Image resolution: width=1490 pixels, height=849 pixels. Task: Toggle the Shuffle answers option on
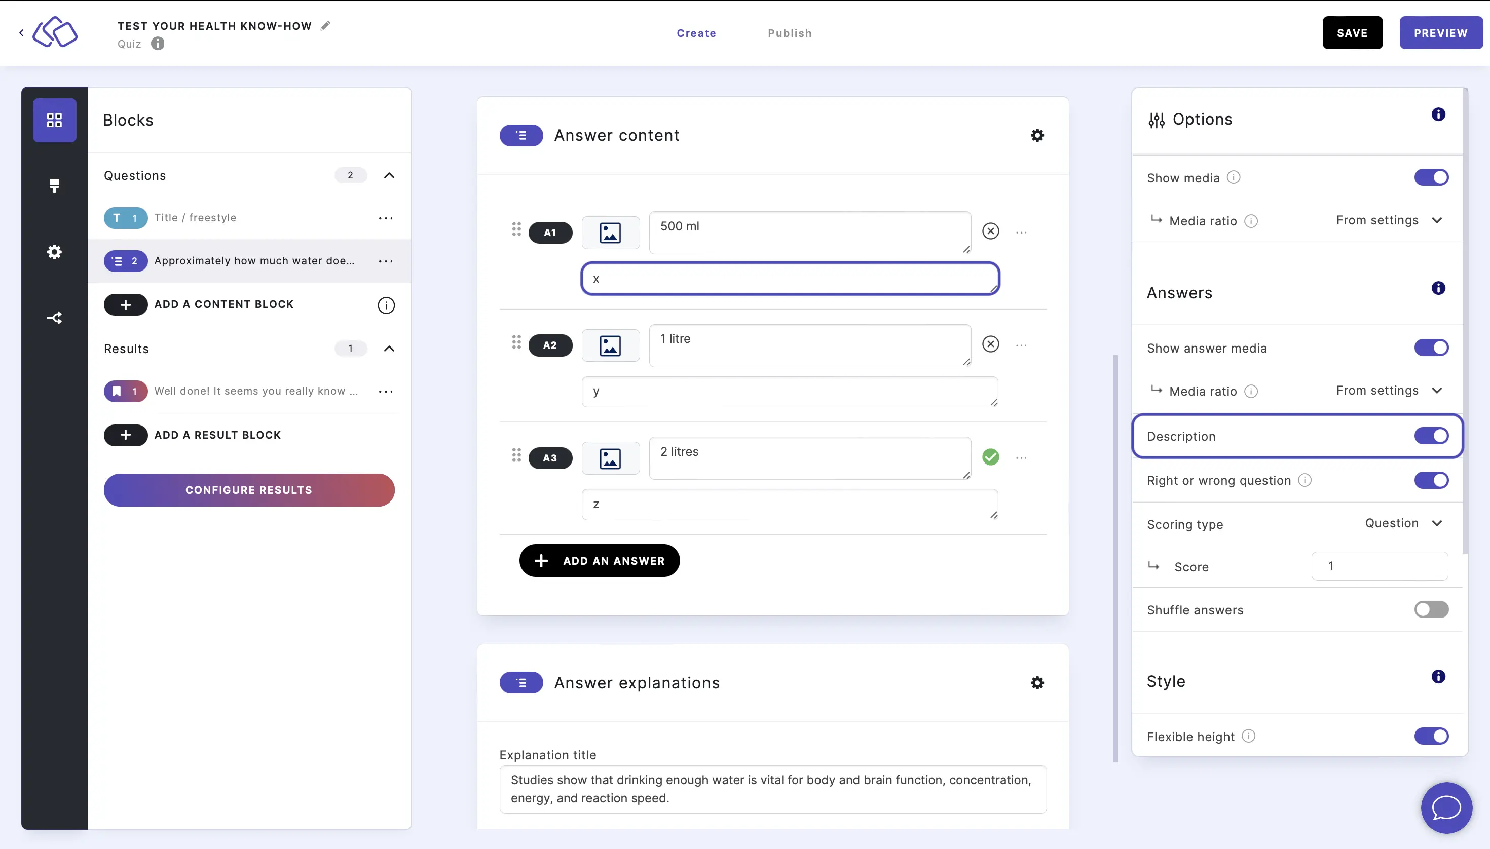(x=1431, y=609)
